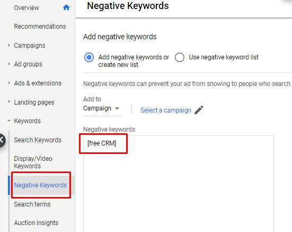Click the pencil edit icon next to Select a campaign
The image size is (292, 232).
point(199,110)
